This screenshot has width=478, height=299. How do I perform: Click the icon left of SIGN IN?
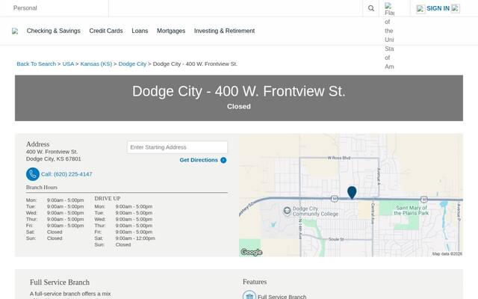tap(420, 9)
